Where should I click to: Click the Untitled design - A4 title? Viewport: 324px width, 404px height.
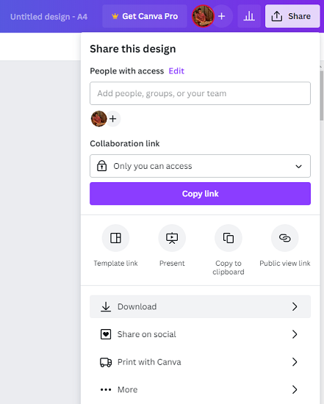coord(48,17)
